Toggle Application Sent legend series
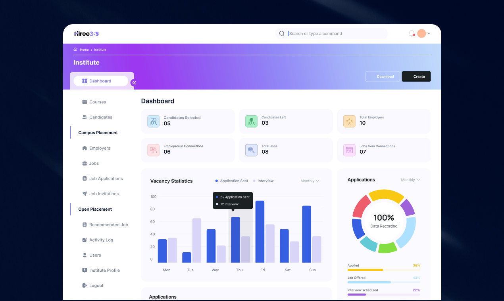The image size is (504, 301). click(232, 181)
